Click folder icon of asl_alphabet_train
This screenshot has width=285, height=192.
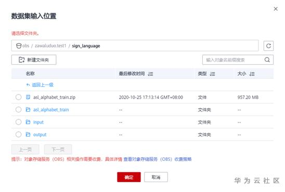[x=28, y=109]
